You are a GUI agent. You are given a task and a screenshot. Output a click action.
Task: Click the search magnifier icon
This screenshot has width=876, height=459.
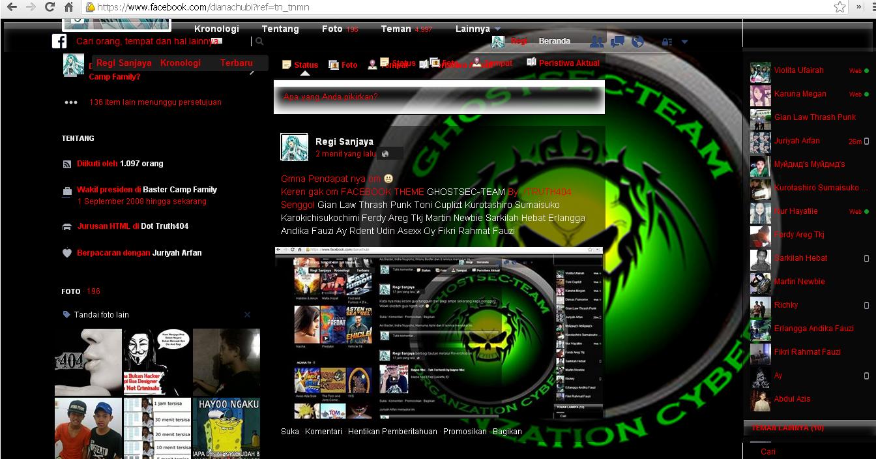point(259,41)
